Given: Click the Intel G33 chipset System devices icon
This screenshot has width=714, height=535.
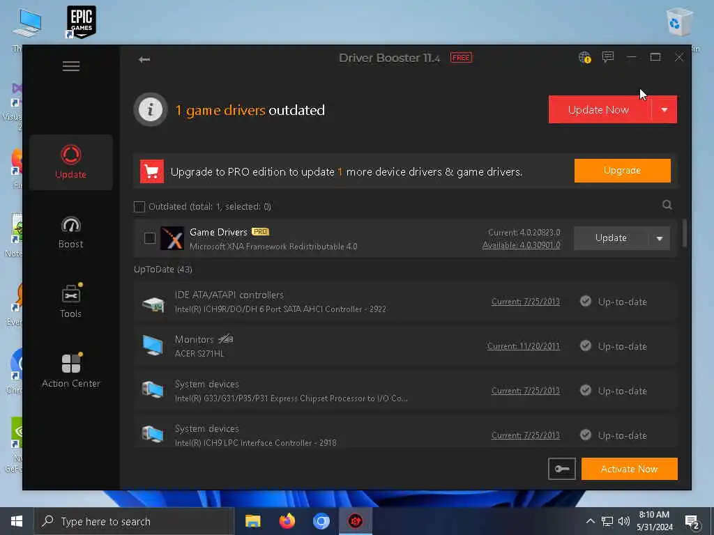Looking at the screenshot, I should [x=153, y=390].
